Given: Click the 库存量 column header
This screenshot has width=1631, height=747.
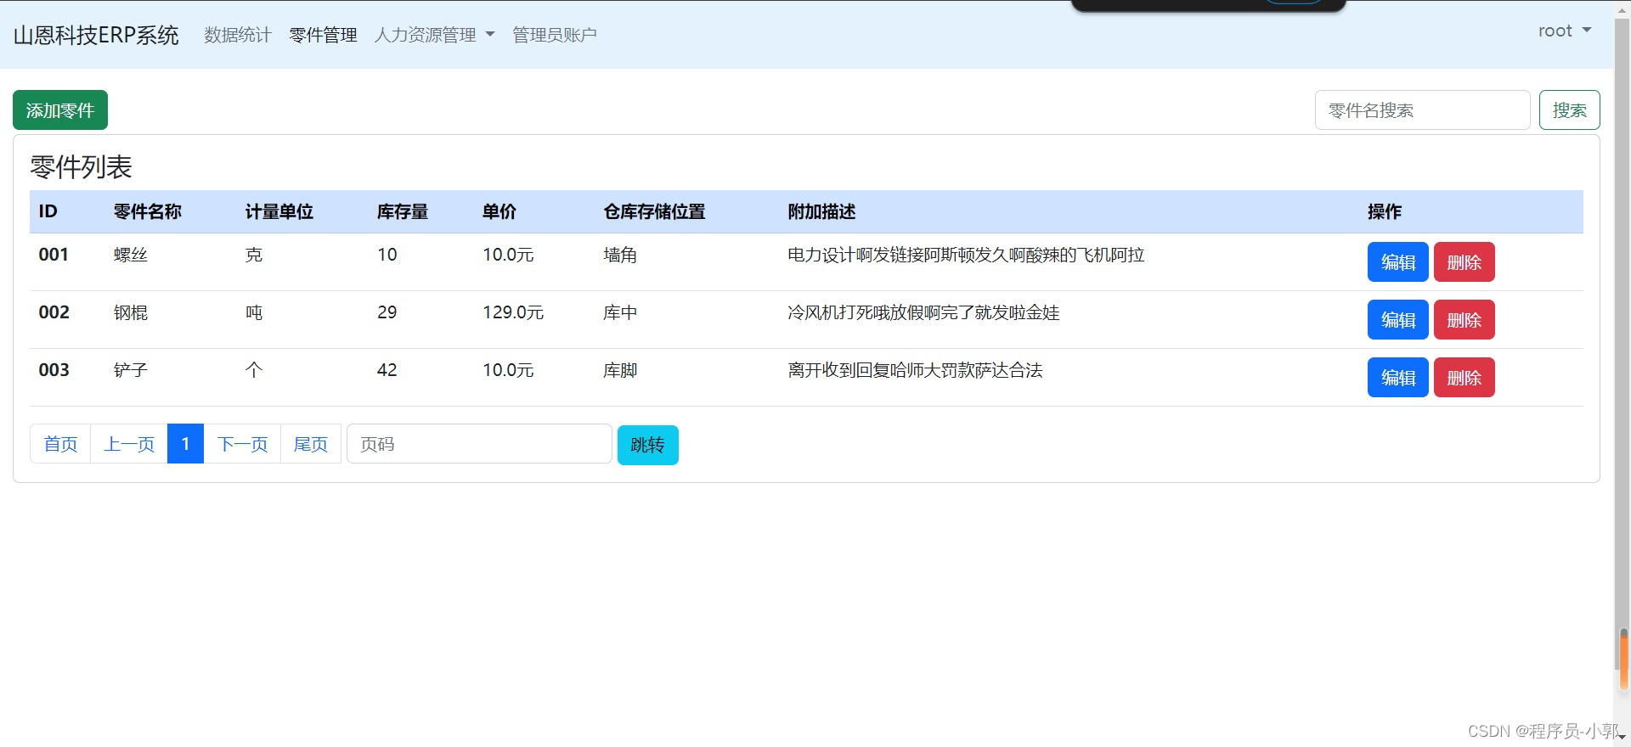Looking at the screenshot, I should (403, 212).
